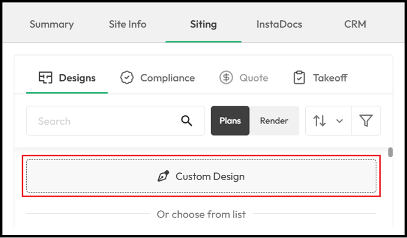407x238 pixels.
Task: Switch view to Plans
Action: (x=230, y=120)
